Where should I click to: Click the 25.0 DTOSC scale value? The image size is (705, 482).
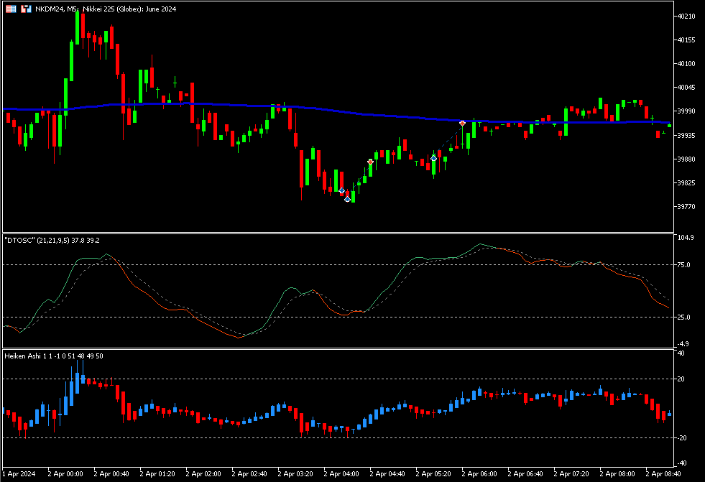(x=684, y=317)
